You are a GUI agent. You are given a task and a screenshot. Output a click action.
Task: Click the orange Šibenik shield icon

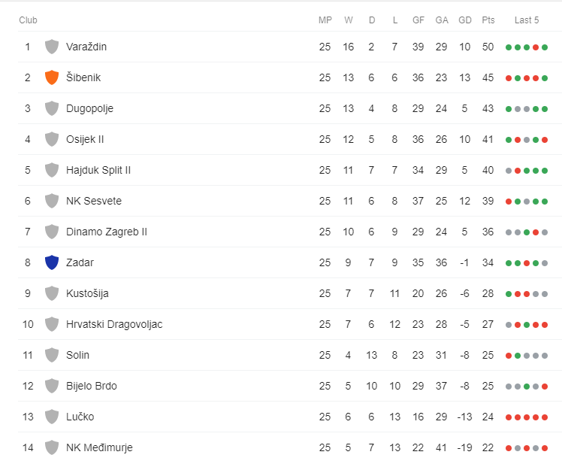pos(52,77)
